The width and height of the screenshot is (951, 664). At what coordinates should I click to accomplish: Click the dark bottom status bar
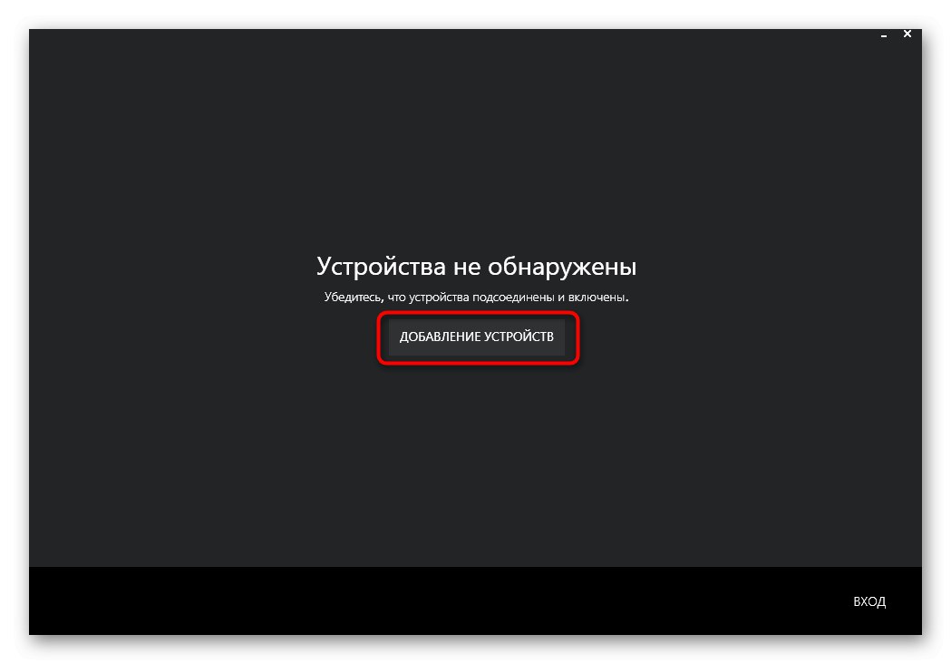pos(453,601)
